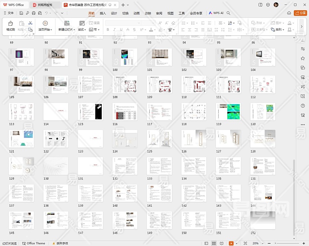Open search magnifier in the ribbon

tap(229, 13)
